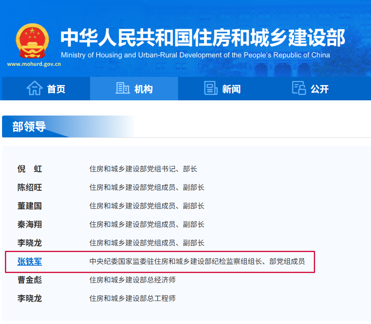Click the www.mohurd.gov.cn address text
The width and height of the screenshot is (371, 324).
[34, 64]
